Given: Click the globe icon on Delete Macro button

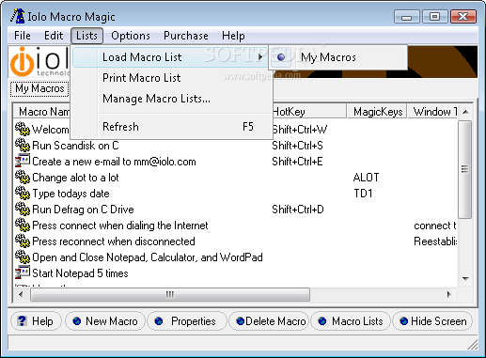Looking at the screenshot, I should click(x=241, y=321).
